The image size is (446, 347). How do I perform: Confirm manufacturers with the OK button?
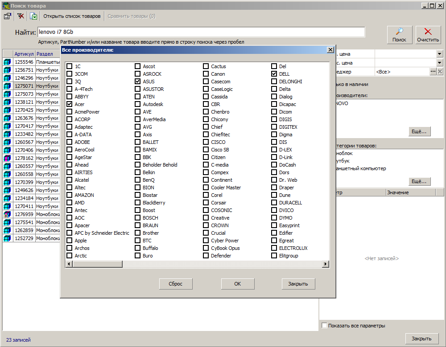[x=237, y=284]
